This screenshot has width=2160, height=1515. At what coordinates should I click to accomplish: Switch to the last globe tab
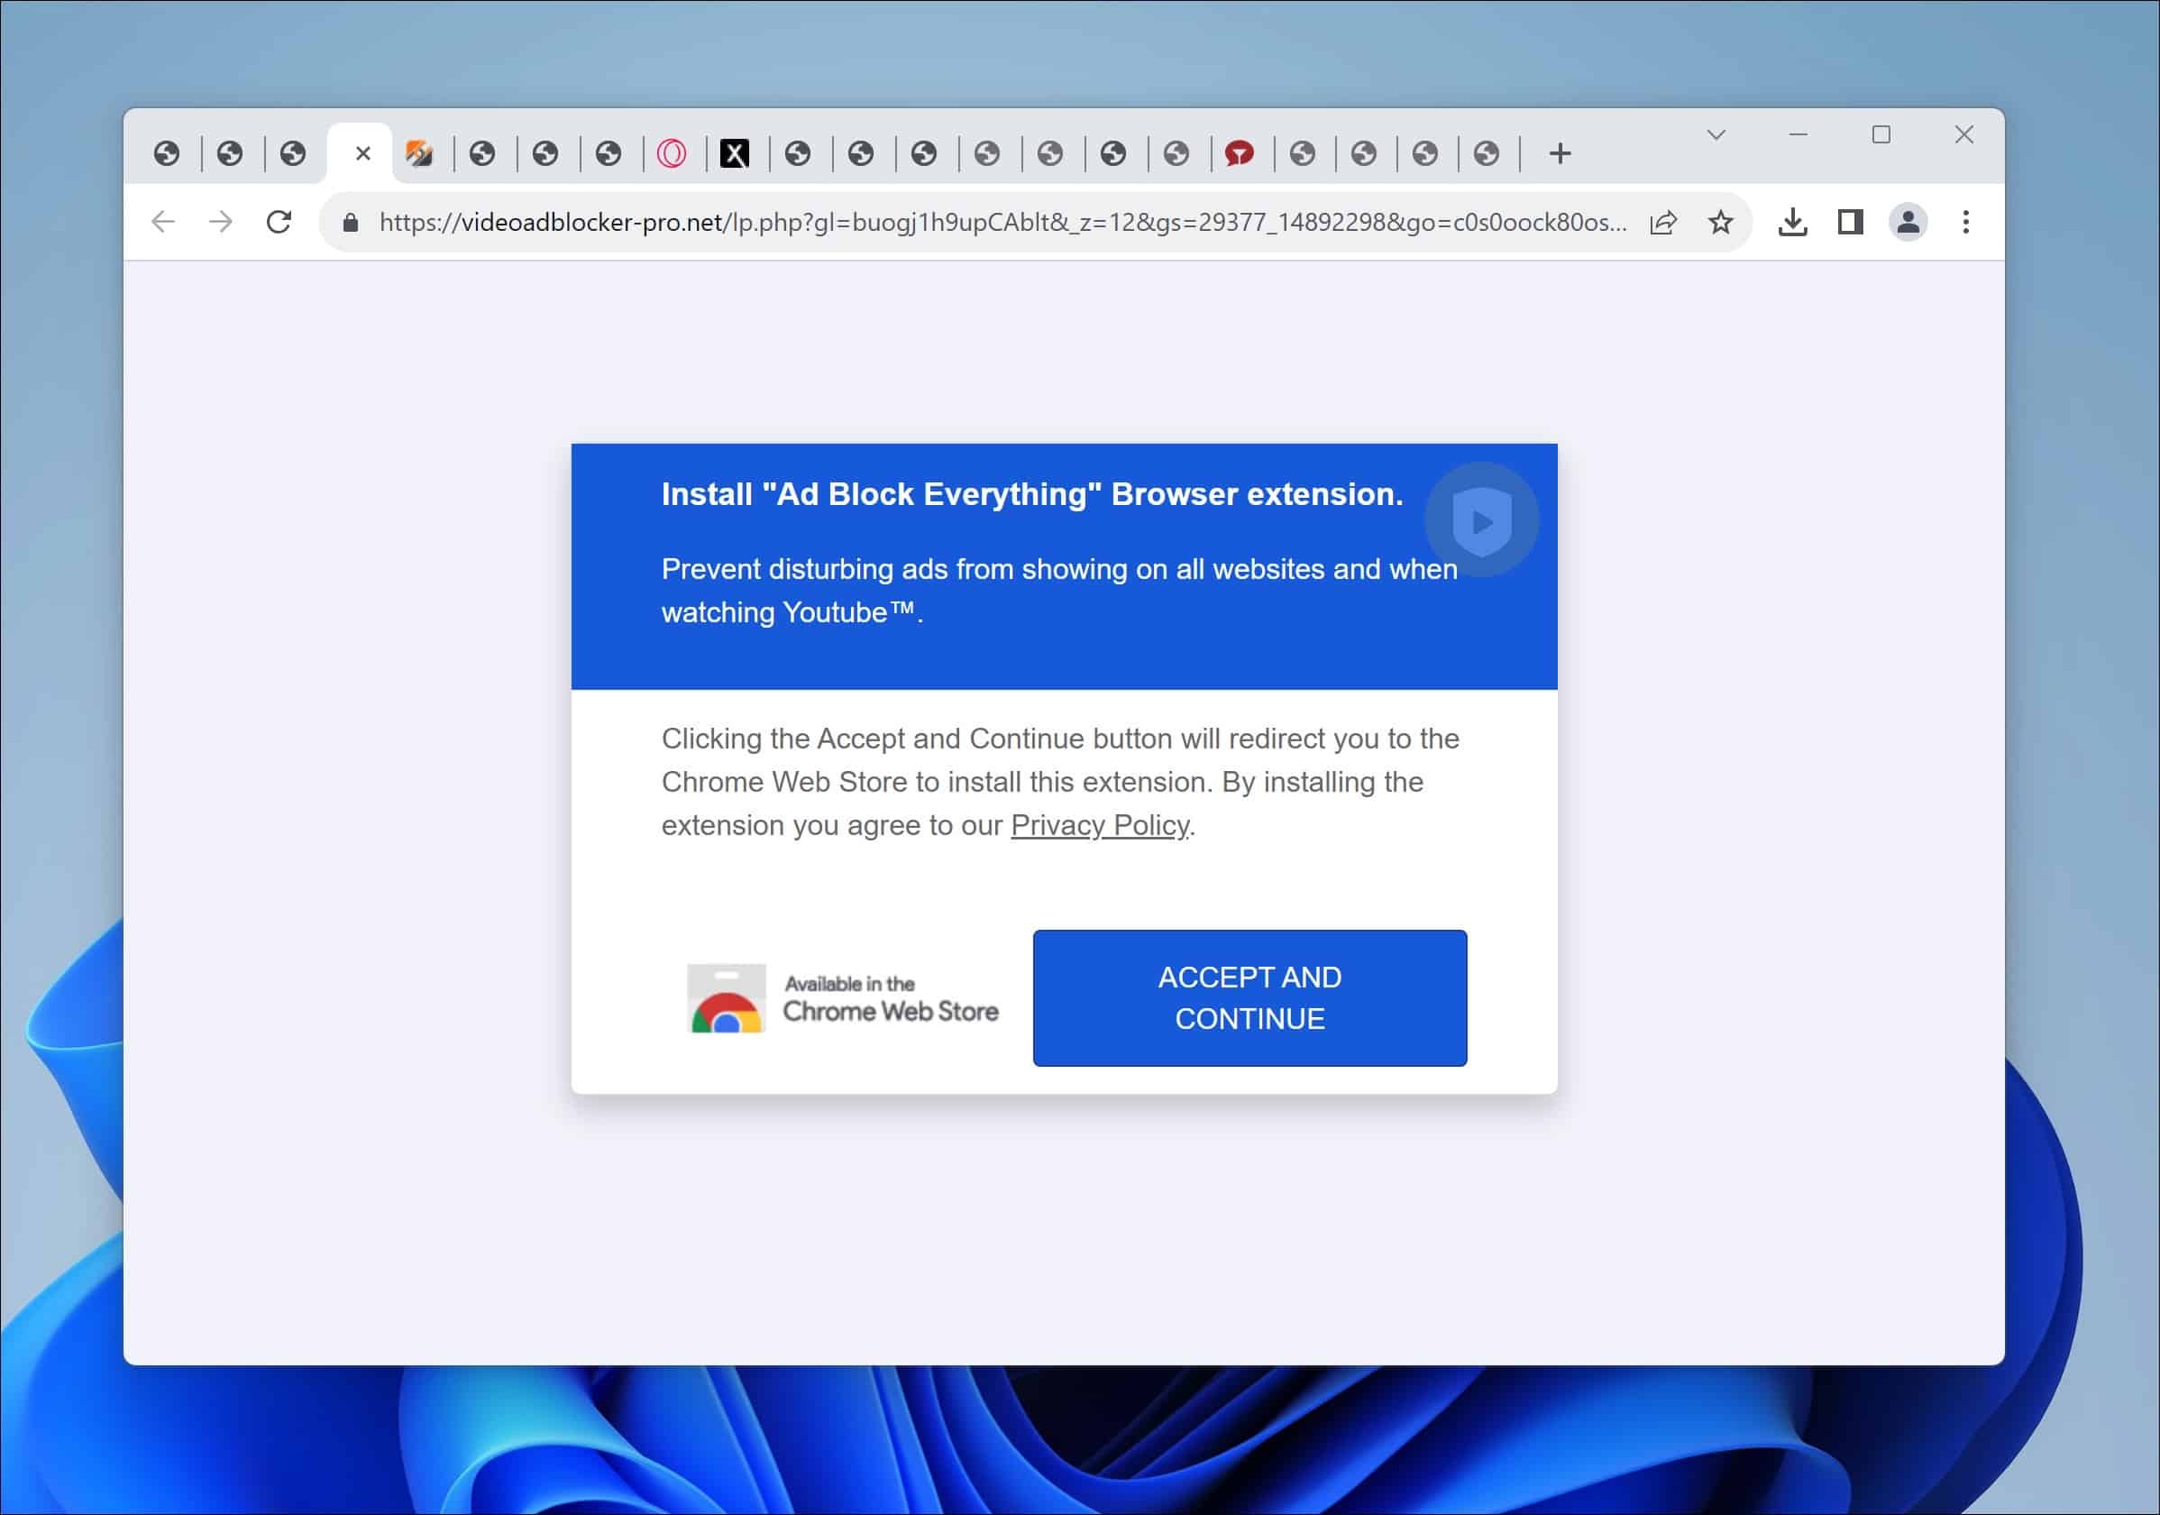click(1487, 153)
